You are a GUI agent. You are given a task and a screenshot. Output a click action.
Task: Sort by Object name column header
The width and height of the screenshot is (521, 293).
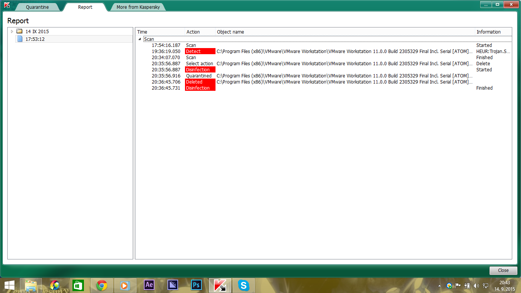coord(345,32)
